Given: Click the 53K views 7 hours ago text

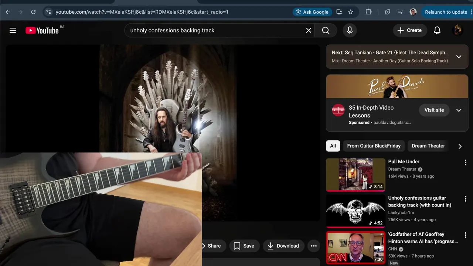Looking at the screenshot, I should [x=411, y=256].
